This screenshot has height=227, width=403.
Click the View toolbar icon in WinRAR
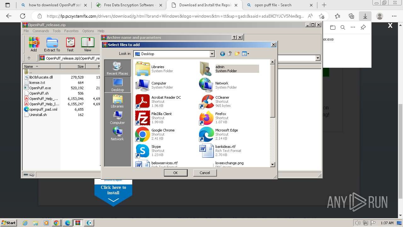[88, 44]
